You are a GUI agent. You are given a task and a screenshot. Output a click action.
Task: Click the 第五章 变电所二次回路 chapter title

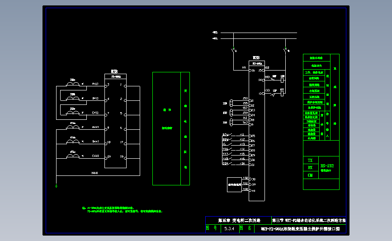(239, 220)
